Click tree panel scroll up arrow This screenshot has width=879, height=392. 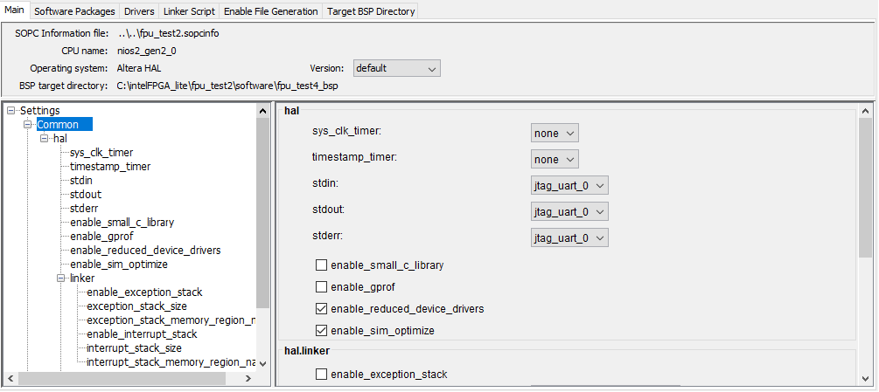263,111
